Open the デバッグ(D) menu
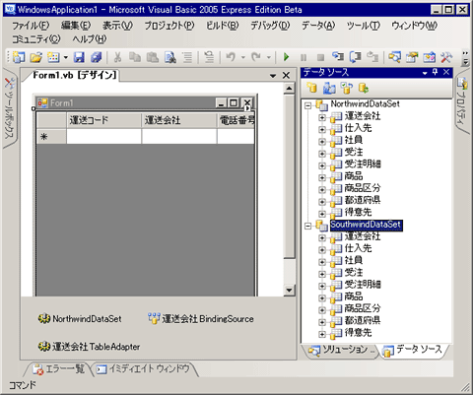 tap(270, 26)
